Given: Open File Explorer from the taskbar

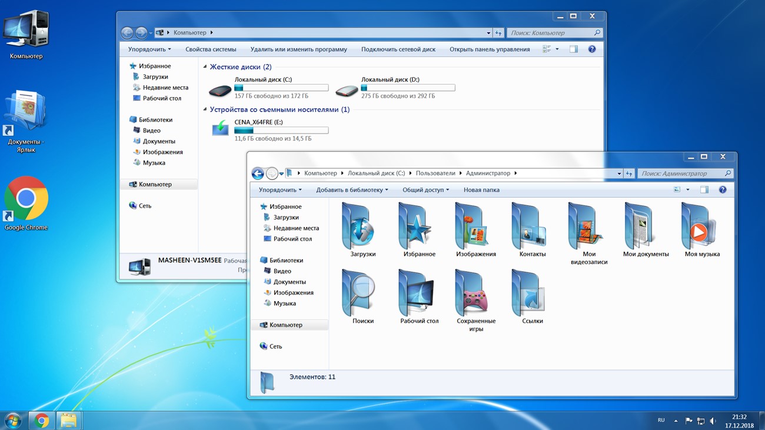Looking at the screenshot, I should [68, 421].
